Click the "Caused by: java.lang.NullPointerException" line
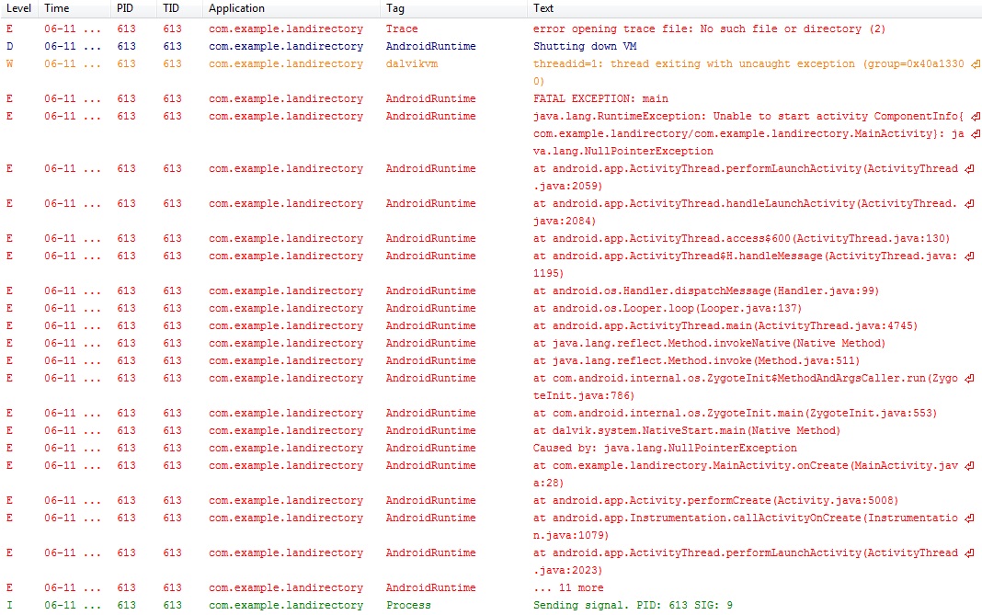 pyautogui.click(x=665, y=449)
